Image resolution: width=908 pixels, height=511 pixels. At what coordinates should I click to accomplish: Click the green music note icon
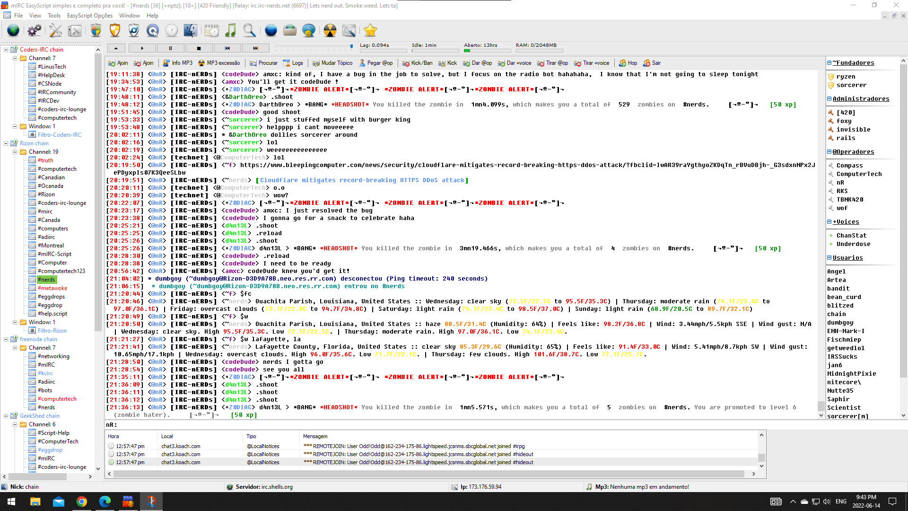(x=230, y=31)
